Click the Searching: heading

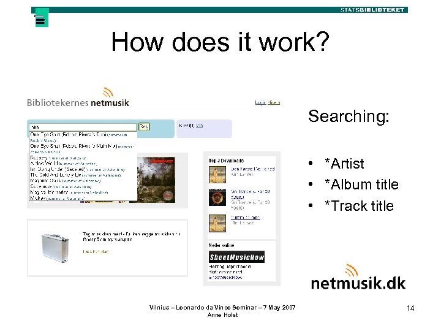[349, 116]
